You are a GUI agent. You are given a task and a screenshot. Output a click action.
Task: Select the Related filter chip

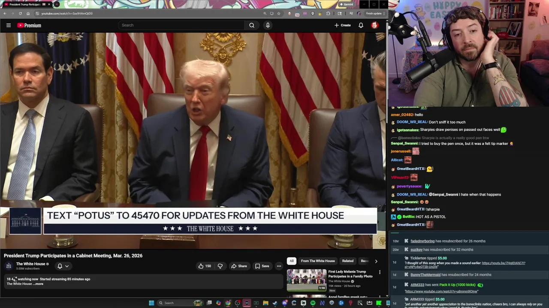[348, 261]
